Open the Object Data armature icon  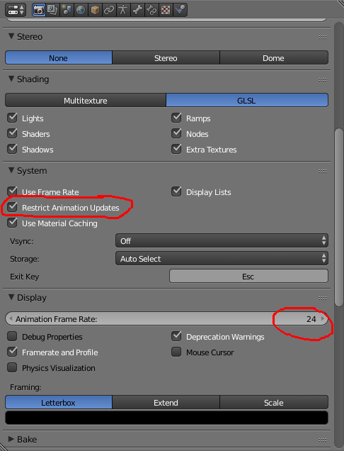tap(123, 10)
